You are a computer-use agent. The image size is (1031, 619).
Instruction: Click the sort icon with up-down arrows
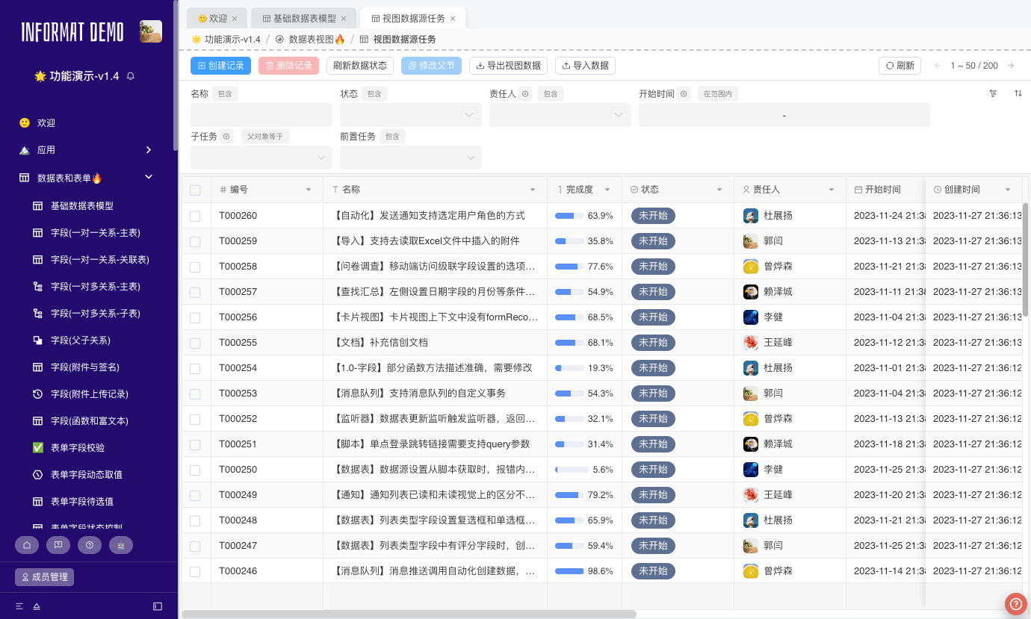pyautogui.click(x=1018, y=93)
